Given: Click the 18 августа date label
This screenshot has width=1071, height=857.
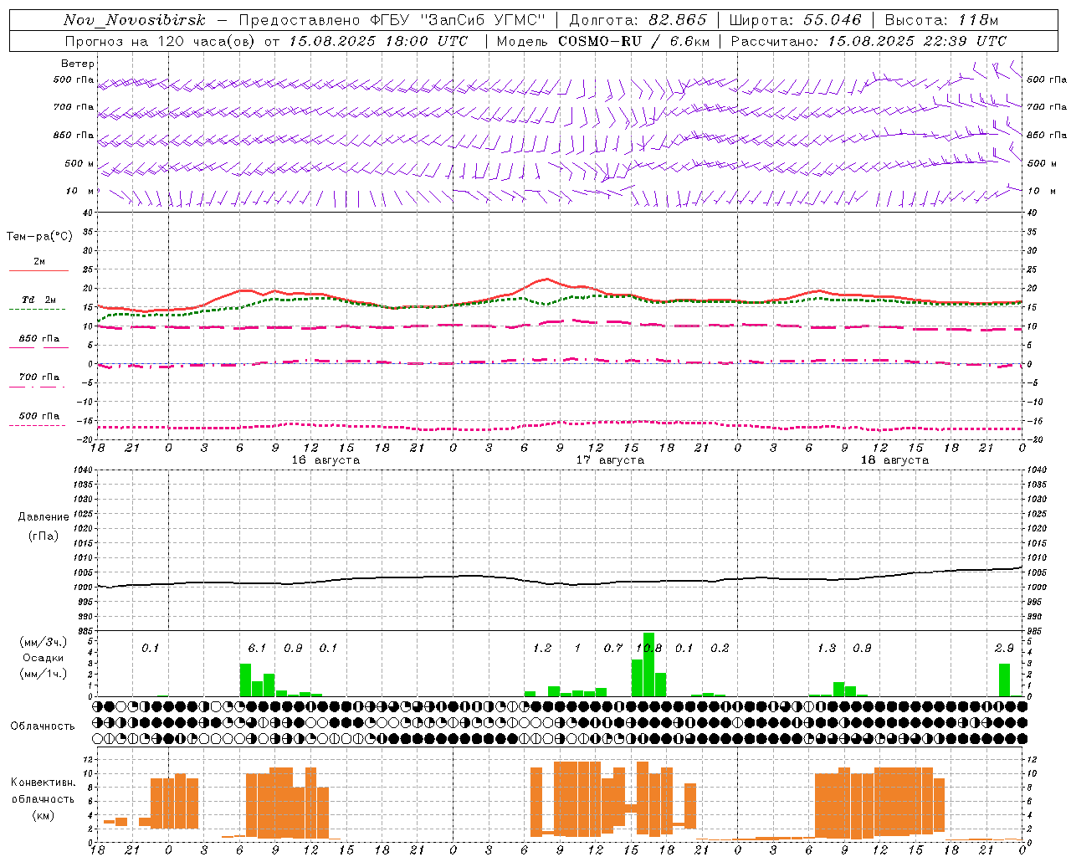Looking at the screenshot, I should tap(894, 460).
